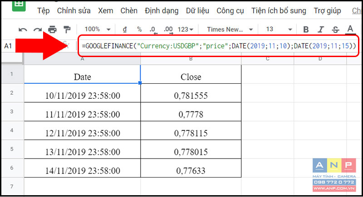Apply percent format icon
Screen dimensions: 363x197
click(x=139, y=29)
